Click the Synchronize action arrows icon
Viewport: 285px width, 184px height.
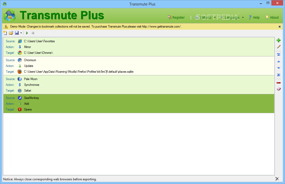(x=20, y=85)
